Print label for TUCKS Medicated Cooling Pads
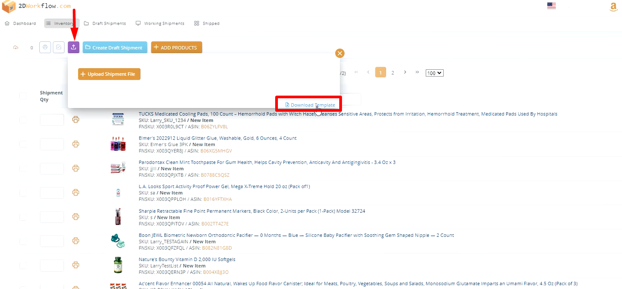The width and height of the screenshot is (622, 289). (x=76, y=119)
